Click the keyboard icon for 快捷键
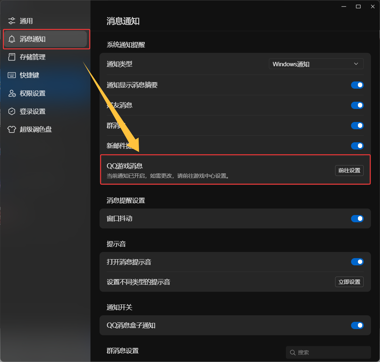This screenshot has width=380, height=362. [12, 75]
